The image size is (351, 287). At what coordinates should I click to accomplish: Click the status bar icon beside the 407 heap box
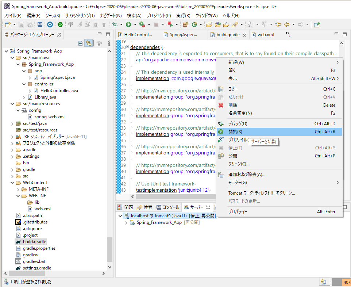pos(324,282)
